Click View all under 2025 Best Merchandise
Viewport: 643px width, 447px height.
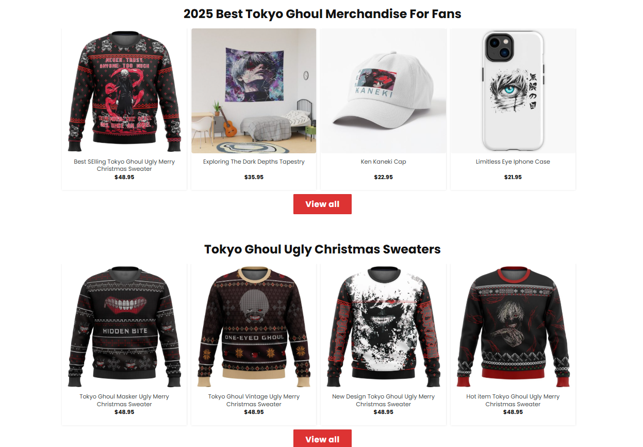pyautogui.click(x=322, y=204)
